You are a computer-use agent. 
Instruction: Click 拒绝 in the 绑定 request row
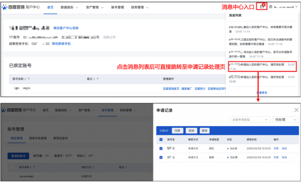point(285,149)
